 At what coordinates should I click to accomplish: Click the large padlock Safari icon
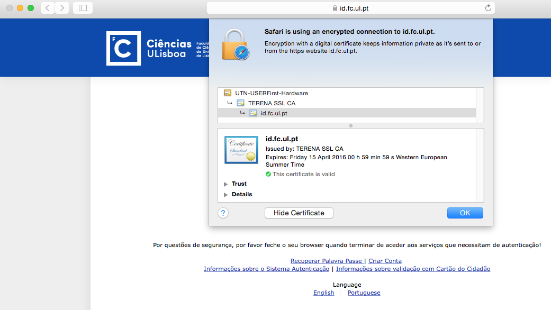coord(235,45)
